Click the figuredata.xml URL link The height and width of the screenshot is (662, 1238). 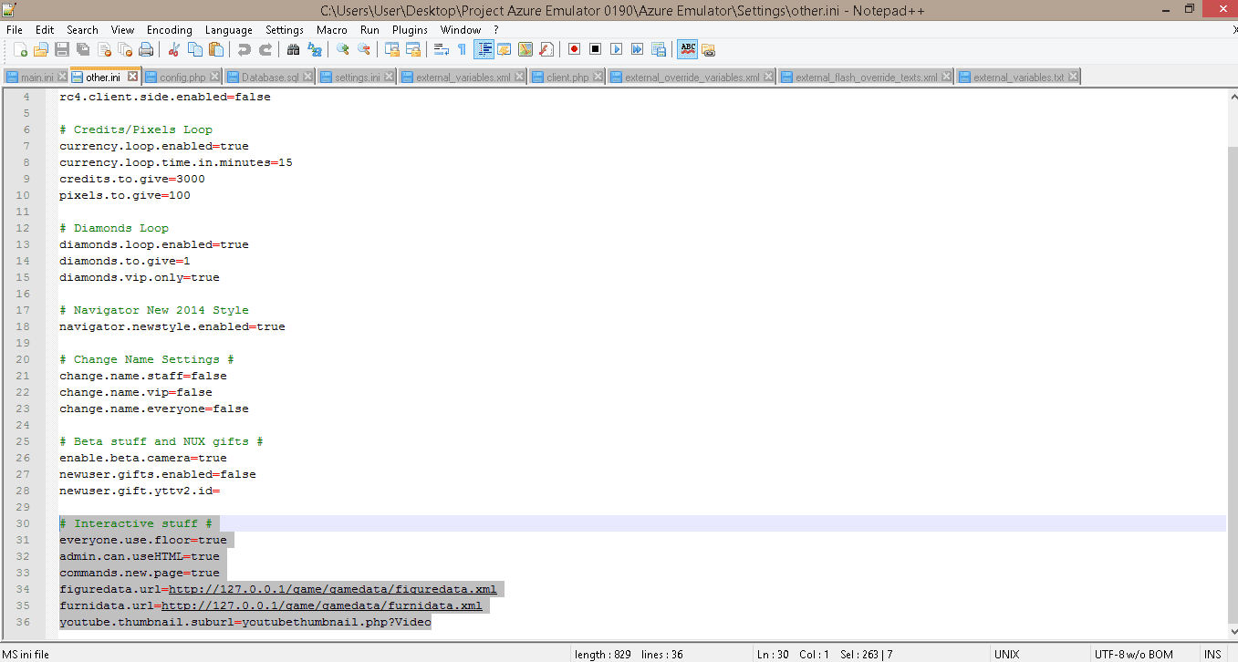[x=333, y=589]
